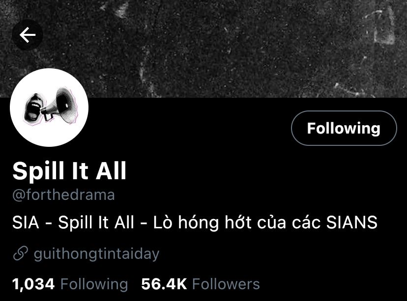Click the word Followers

tap(226, 284)
